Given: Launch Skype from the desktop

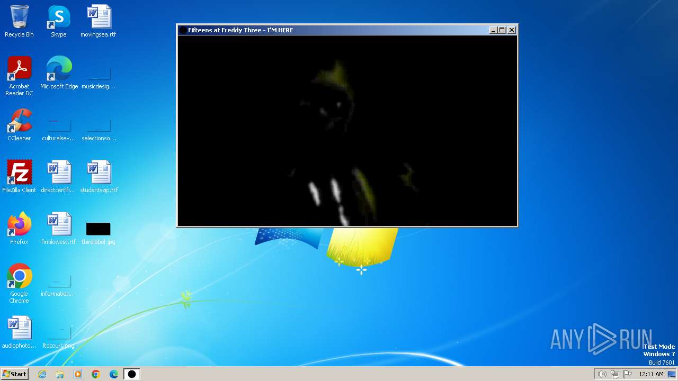Looking at the screenshot, I should tap(59, 21).
